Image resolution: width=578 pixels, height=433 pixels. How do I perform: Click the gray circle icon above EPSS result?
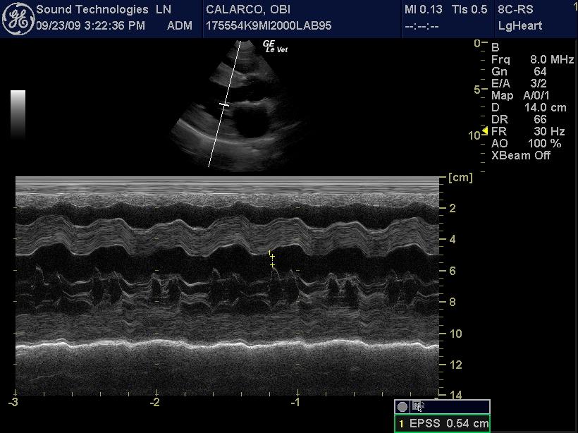coord(402,407)
